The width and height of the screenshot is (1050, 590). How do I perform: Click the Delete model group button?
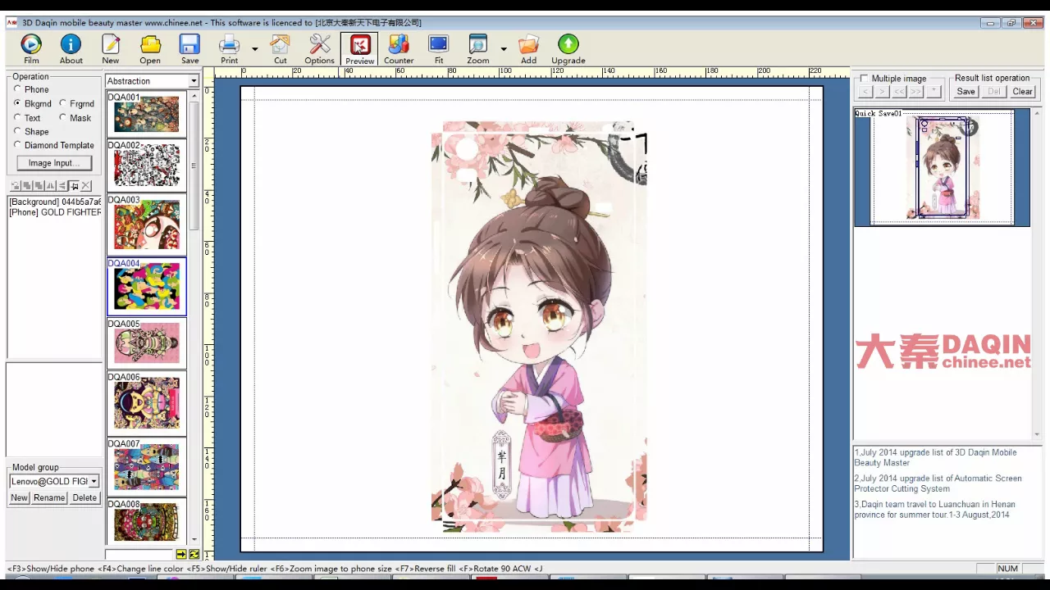point(84,497)
